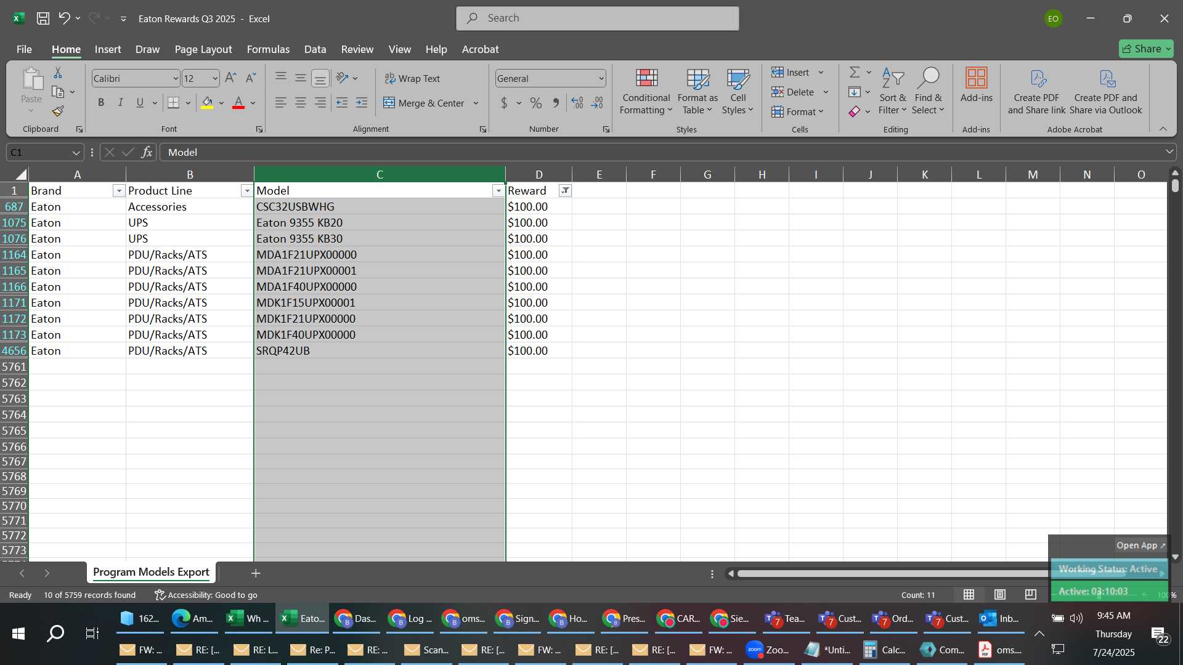Click Decrease Decimal icon

[x=597, y=103]
